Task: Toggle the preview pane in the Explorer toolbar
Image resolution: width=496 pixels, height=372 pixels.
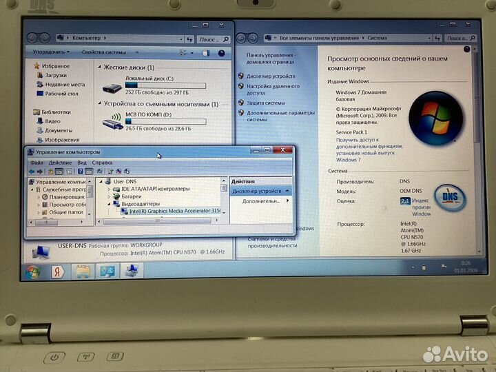Action: pos(205,52)
